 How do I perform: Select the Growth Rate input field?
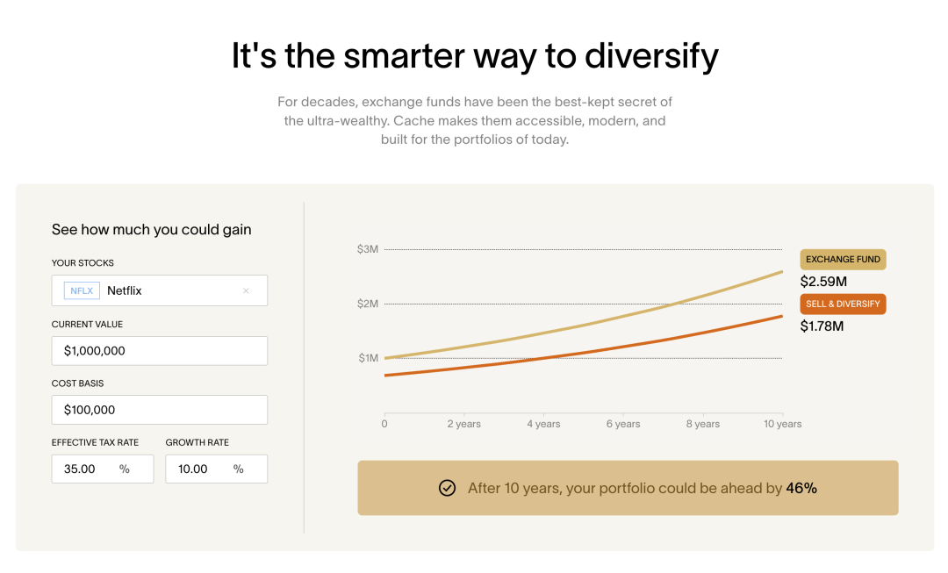[x=200, y=469]
